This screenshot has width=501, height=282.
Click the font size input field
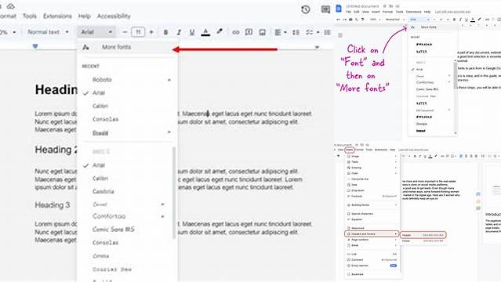[x=138, y=32]
